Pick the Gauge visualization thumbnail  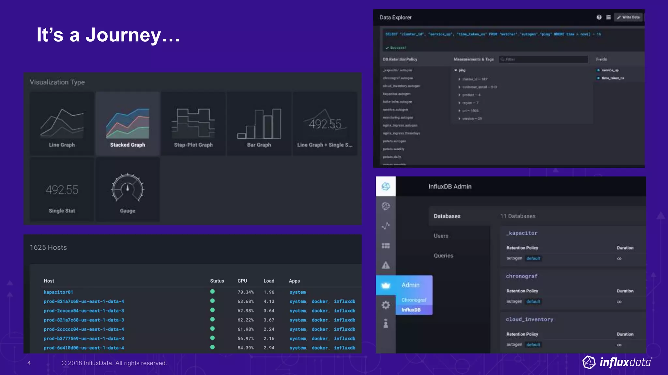(x=128, y=190)
